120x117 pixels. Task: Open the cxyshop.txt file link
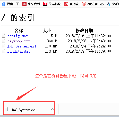click(19, 41)
